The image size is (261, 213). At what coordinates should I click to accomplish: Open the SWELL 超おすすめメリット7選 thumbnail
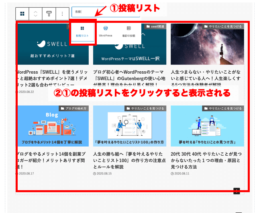click(52, 44)
